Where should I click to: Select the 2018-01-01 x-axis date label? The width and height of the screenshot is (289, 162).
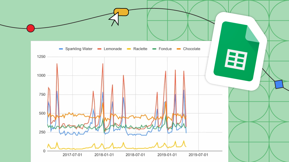(104, 155)
